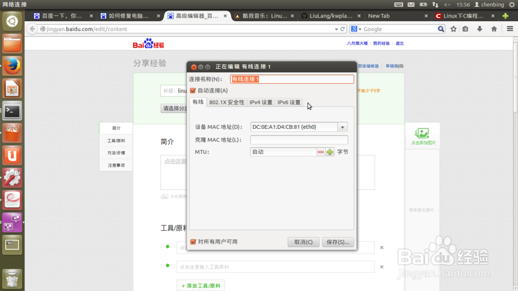This screenshot has width=518, height=291.
Task: Select 工具/原料 in sidebar navigation
Action: point(116,141)
